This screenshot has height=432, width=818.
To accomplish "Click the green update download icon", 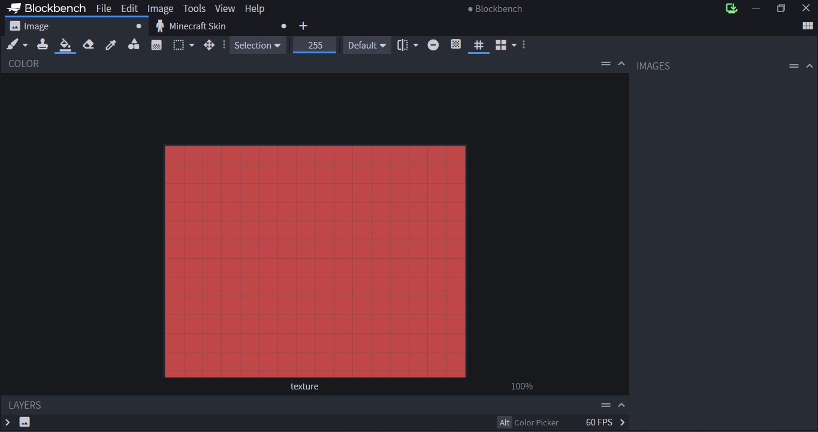I will click(x=731, y=8).
